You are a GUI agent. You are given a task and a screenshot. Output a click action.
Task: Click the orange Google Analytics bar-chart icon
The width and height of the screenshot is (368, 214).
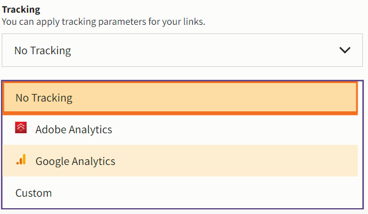21,159
